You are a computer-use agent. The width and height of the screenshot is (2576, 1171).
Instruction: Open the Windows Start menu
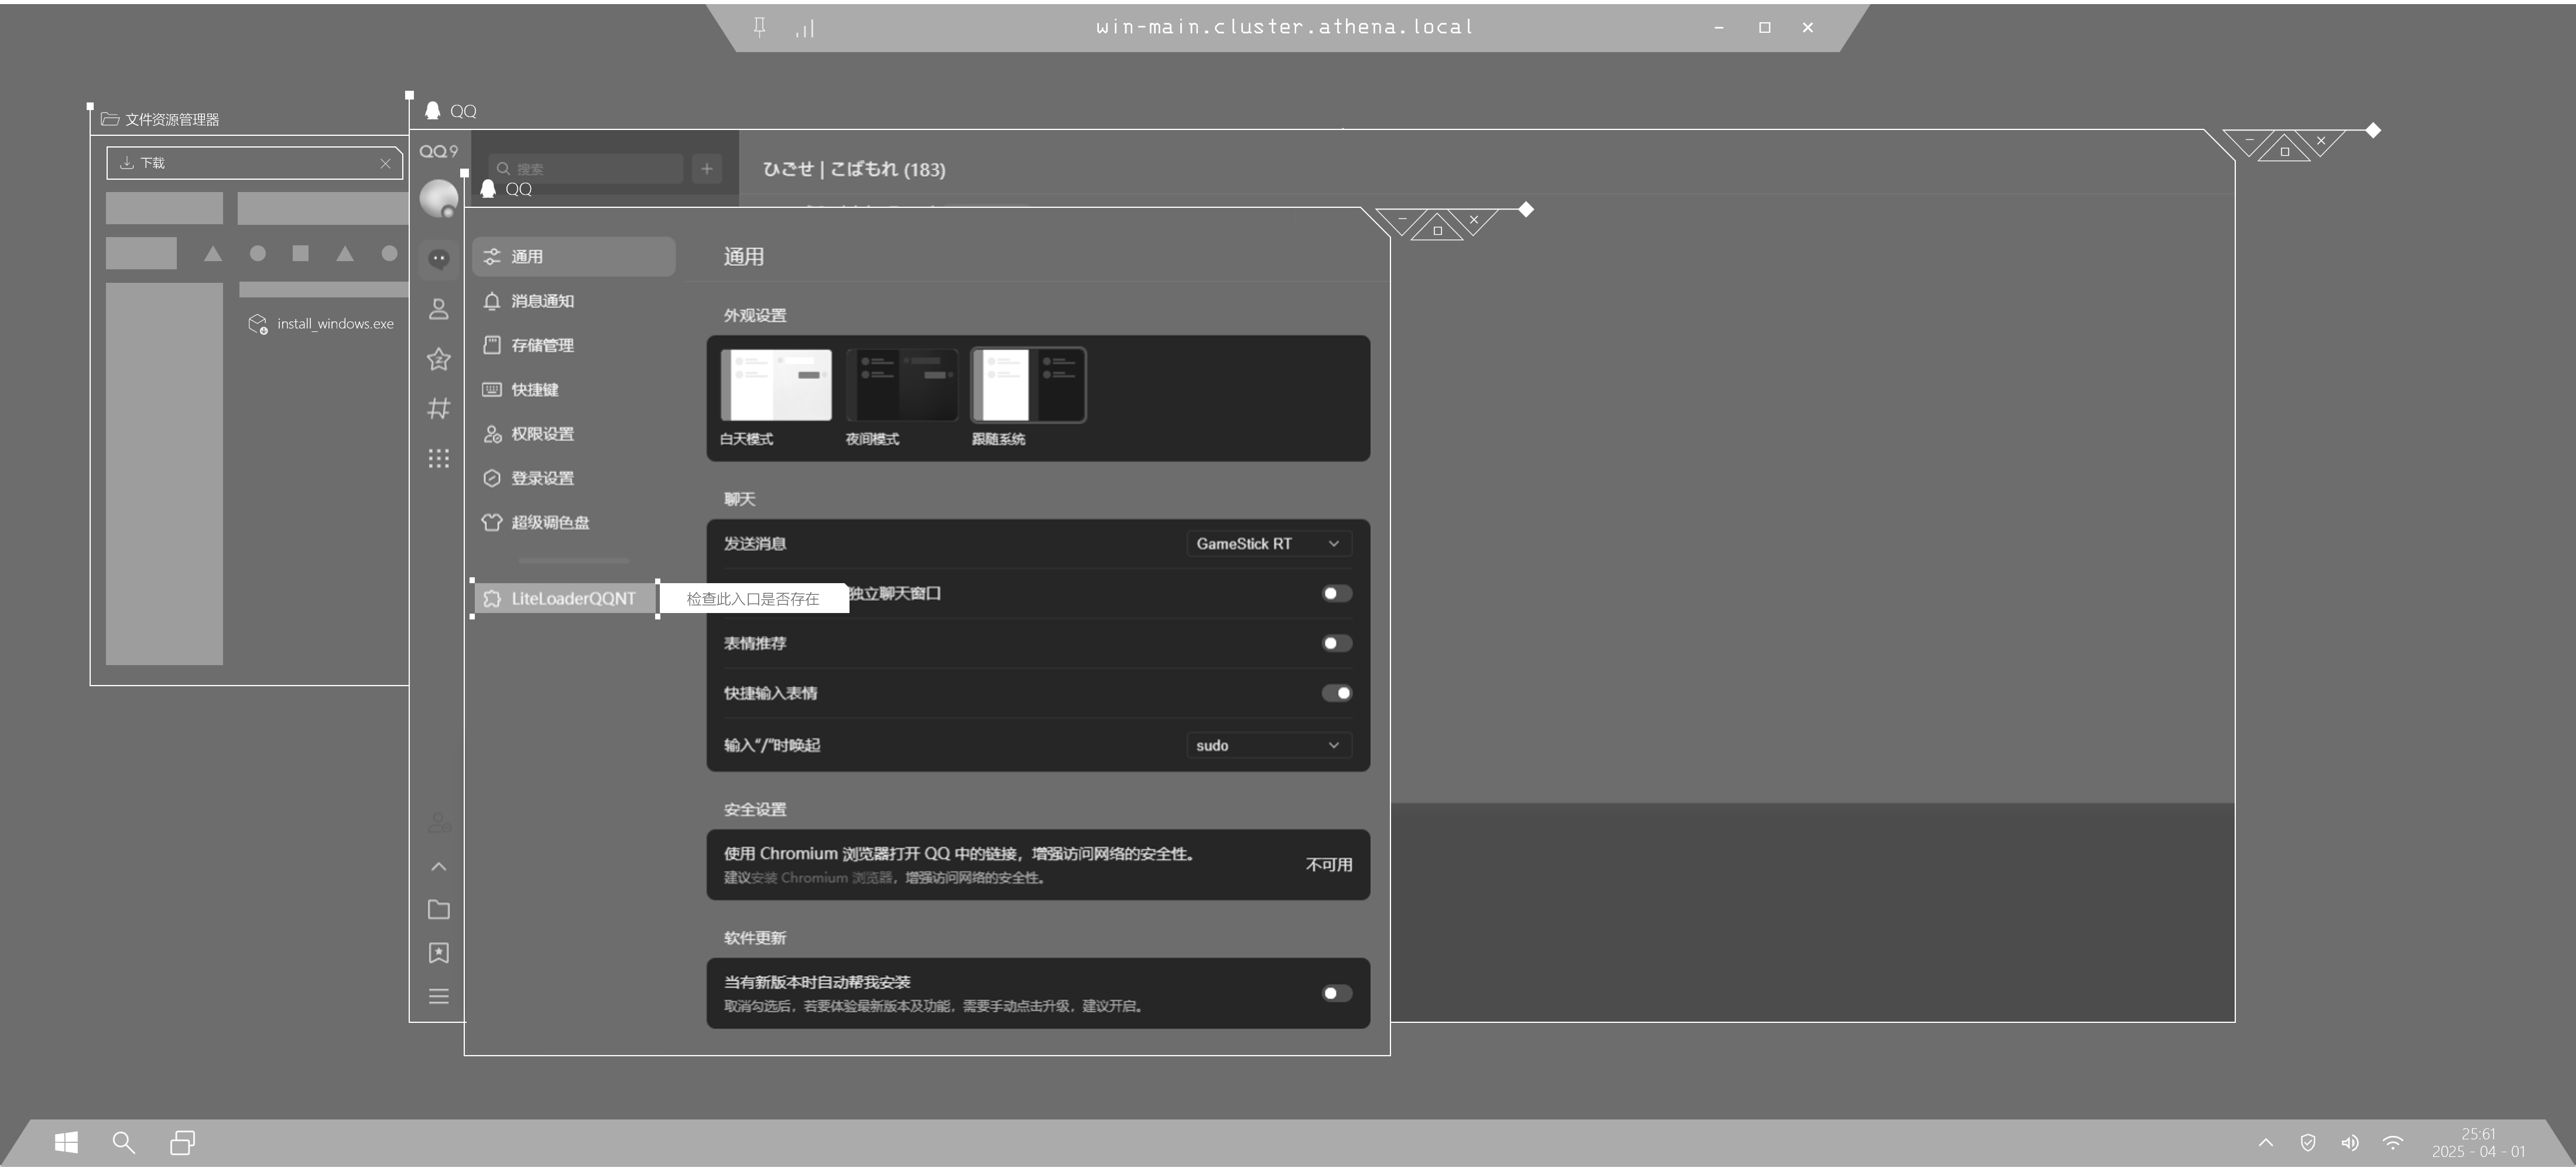(66, 1143)
